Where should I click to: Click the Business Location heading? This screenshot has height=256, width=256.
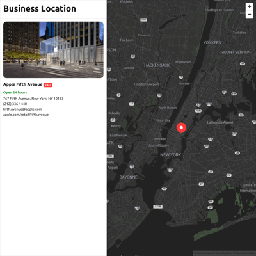click(40, 9)
